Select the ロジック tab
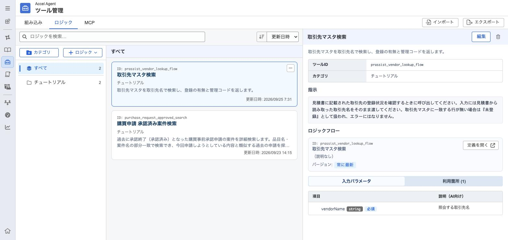The image size is (508, 240). click(x=63, y=23)
